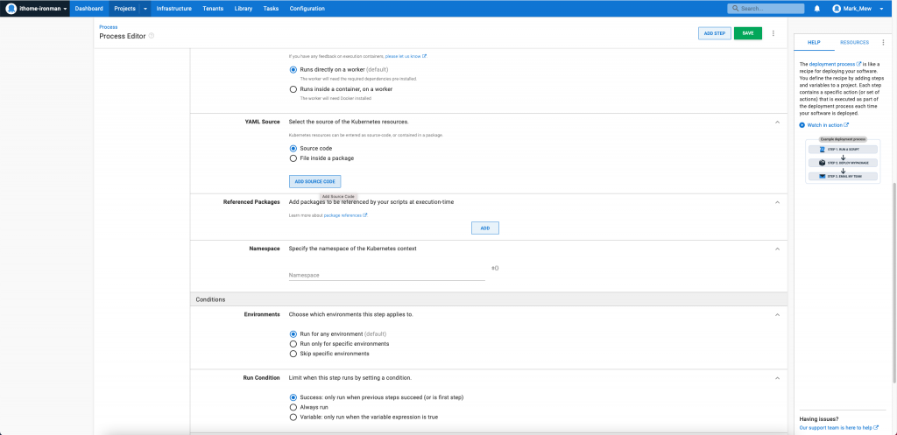Click the Watch in action play icon
897x435 pixels.
pyautogui.click(x=802, y=124)
